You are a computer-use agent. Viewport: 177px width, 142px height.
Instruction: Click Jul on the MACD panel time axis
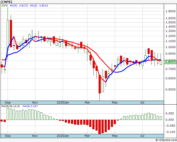pyautogui.click(x=142, y=136)
